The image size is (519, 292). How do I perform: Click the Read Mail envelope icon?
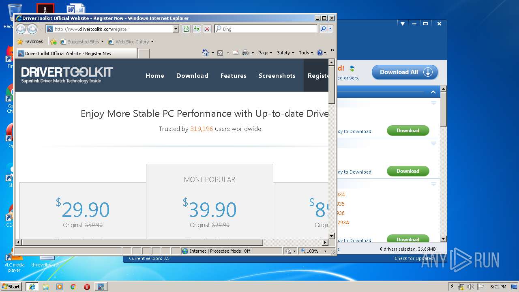click(x=235, y=53)
